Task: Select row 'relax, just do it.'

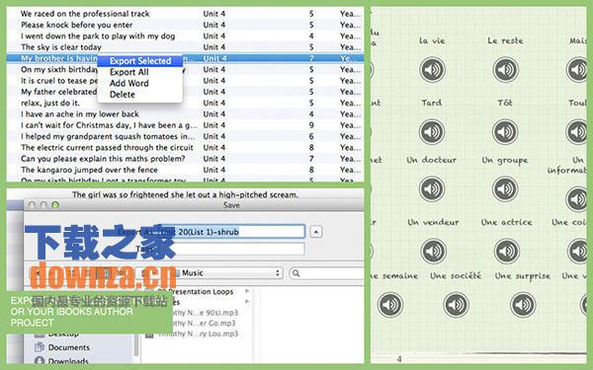Action: (x=186, y=103)
